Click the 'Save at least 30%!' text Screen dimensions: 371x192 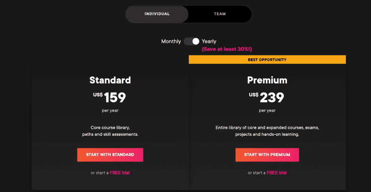[227, 49]
